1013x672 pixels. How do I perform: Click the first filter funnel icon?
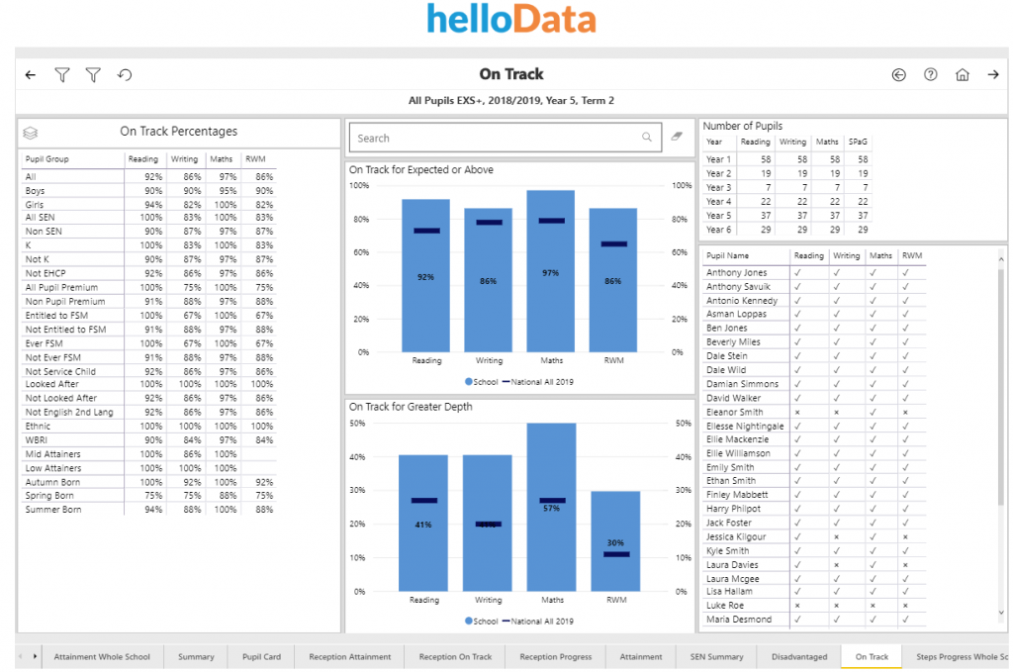61,74
